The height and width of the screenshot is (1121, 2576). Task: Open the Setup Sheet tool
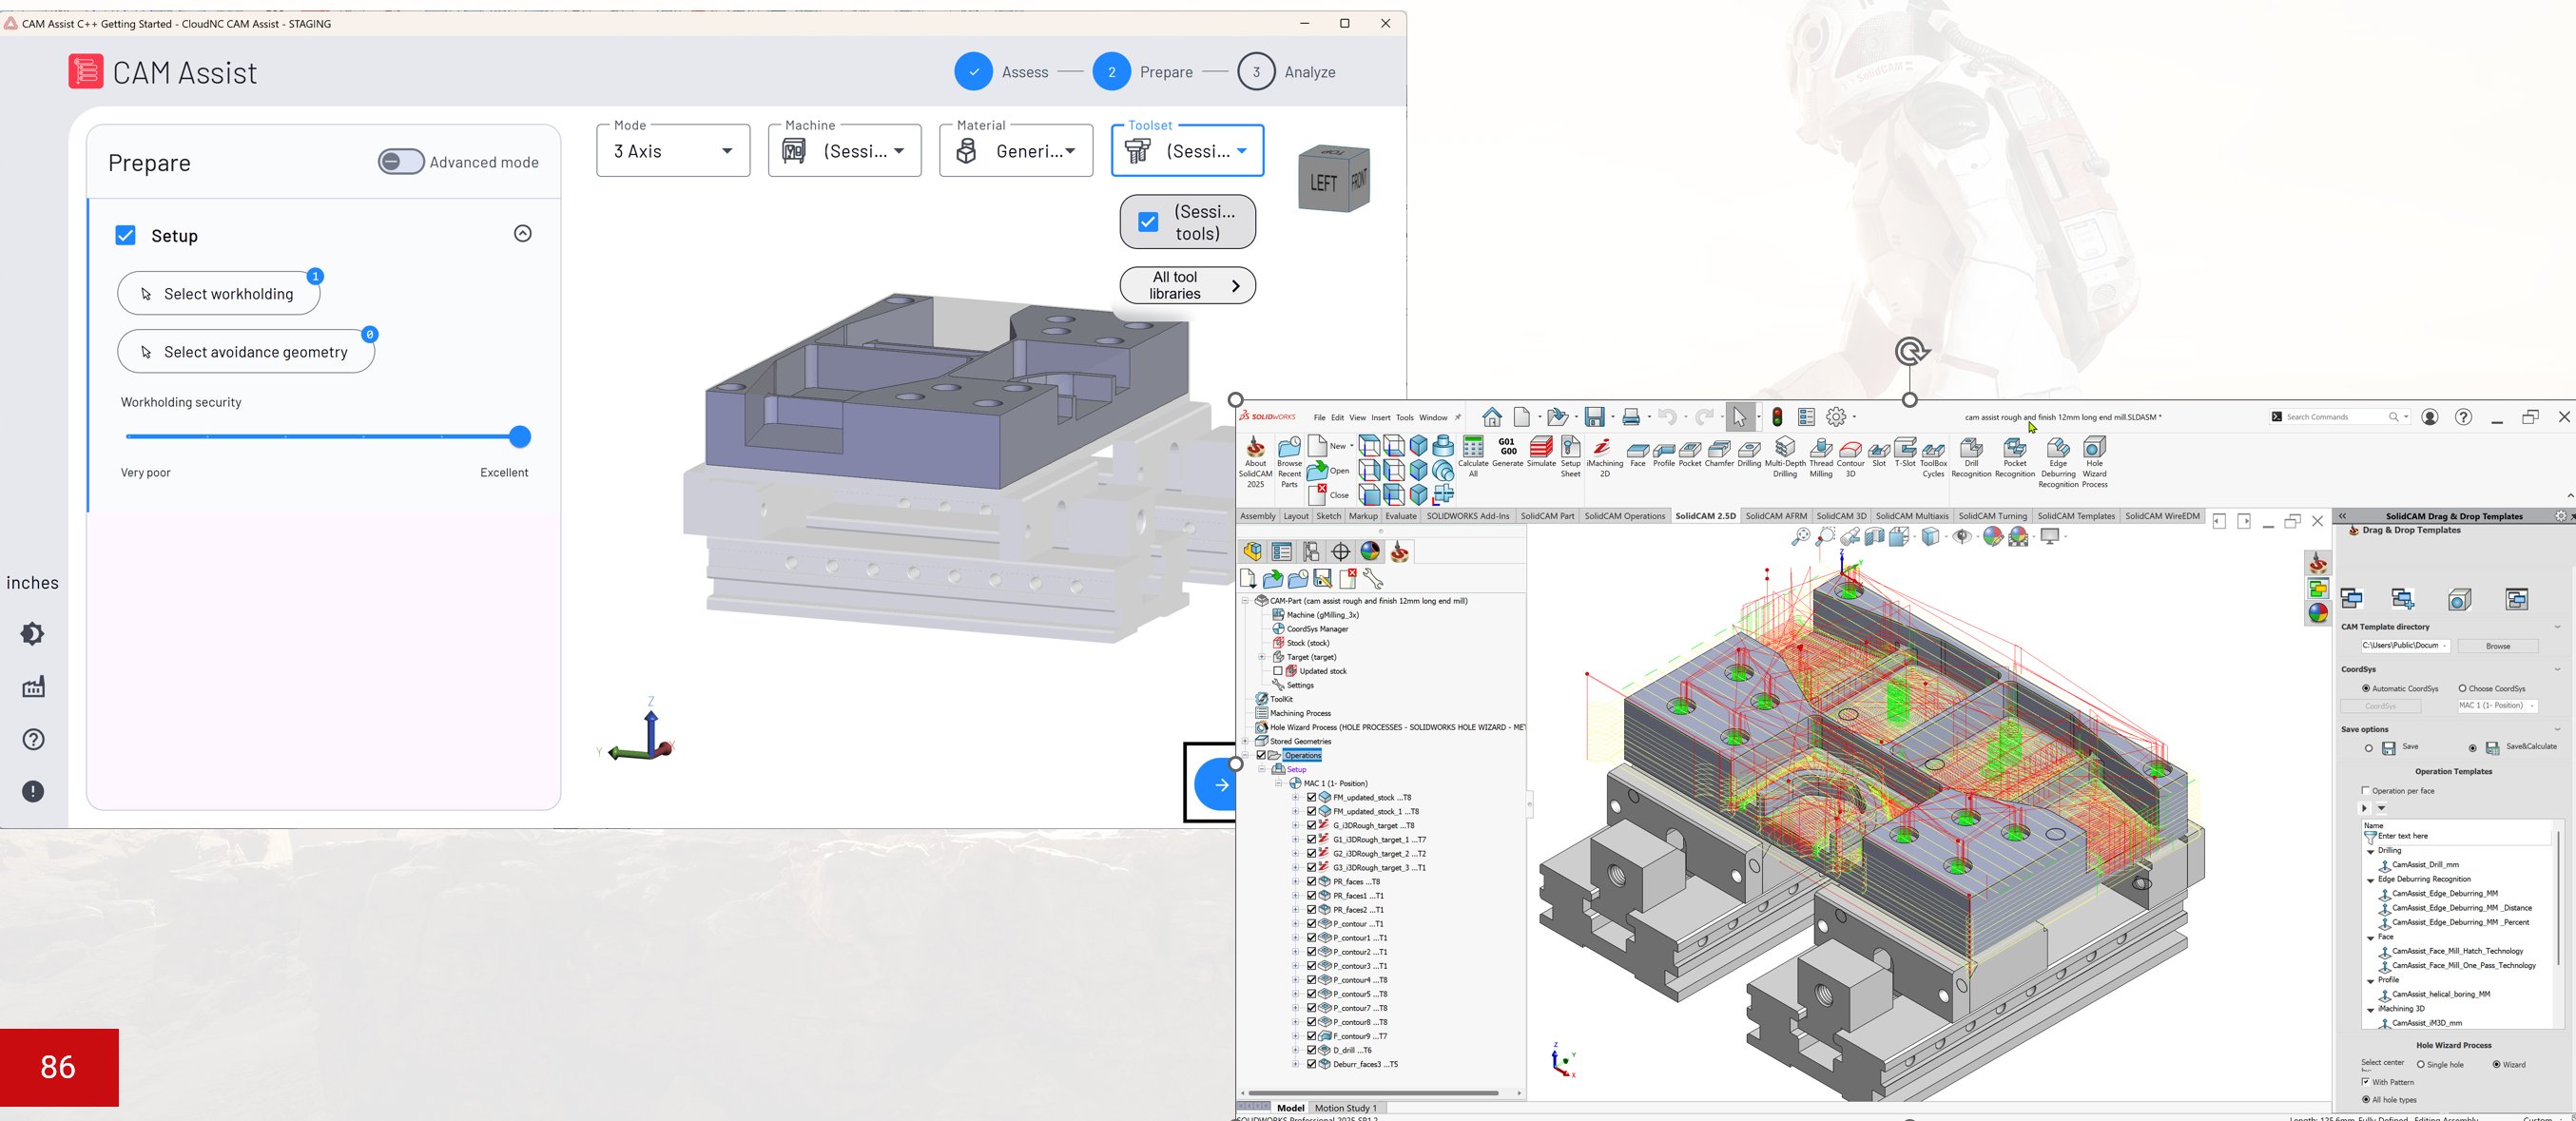1571,457
